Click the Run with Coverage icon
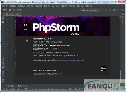Screen dimensions: 126x92 coord(110,10)
